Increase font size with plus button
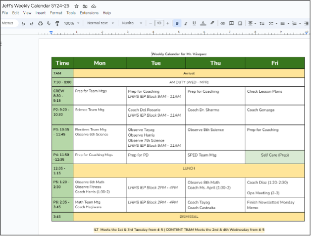 point(167,23)
